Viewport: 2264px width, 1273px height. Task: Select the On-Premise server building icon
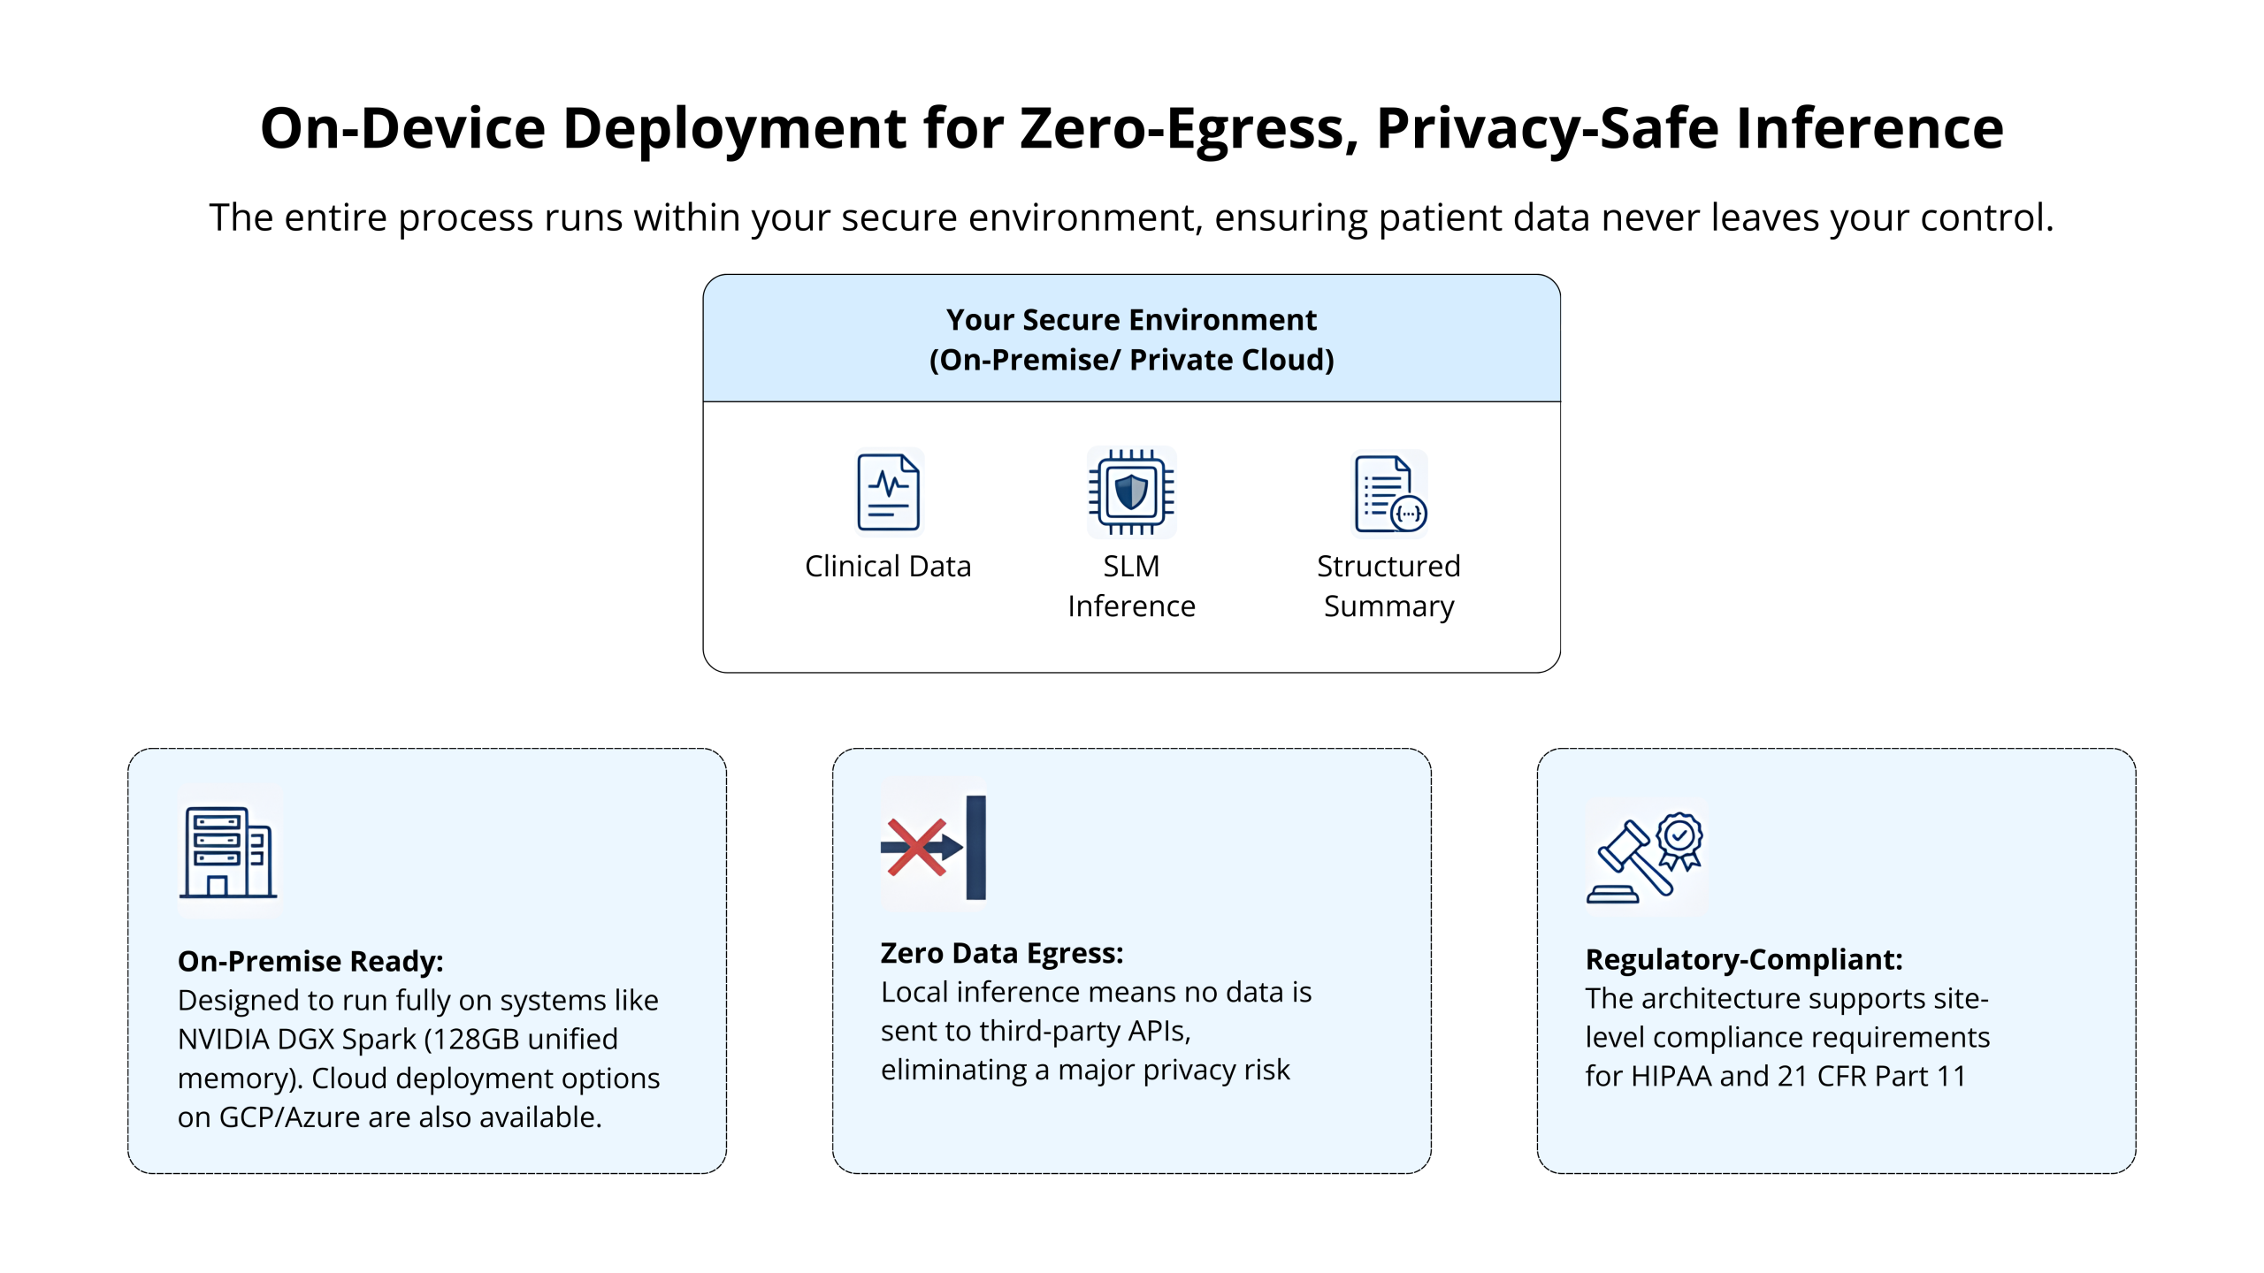click(228, 853)
